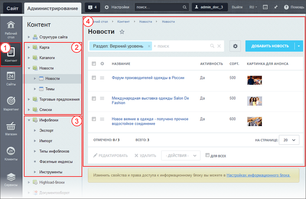The width and height of the screenshot is (306, 199).
Task: Open table column settings gear in header
Action: (102, 63)
